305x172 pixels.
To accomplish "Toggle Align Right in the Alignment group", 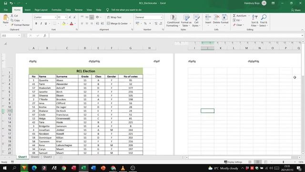I will coord(91,23).
